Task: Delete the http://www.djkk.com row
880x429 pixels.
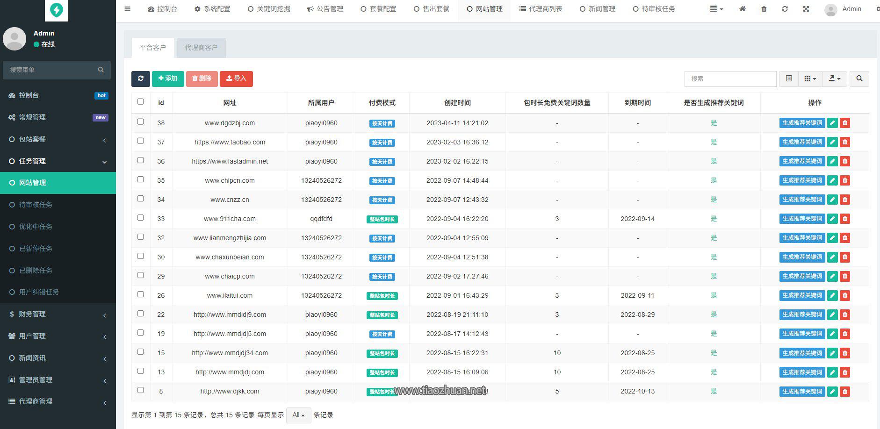Action: tap(845, 391)
